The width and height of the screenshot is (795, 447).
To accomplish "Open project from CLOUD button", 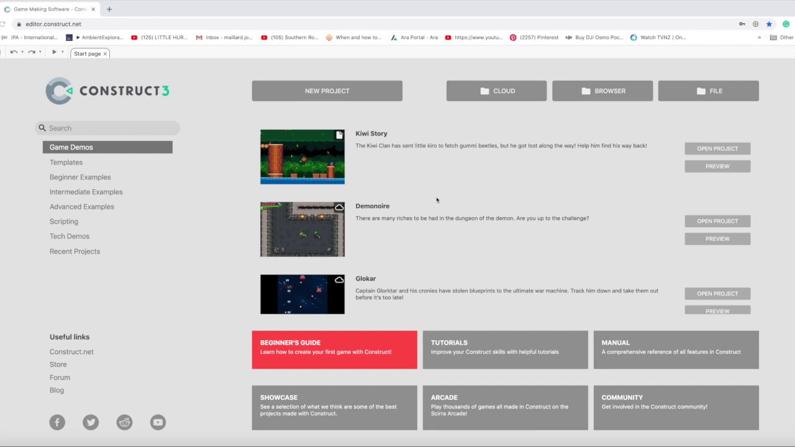I will click(x=496, y=91).
